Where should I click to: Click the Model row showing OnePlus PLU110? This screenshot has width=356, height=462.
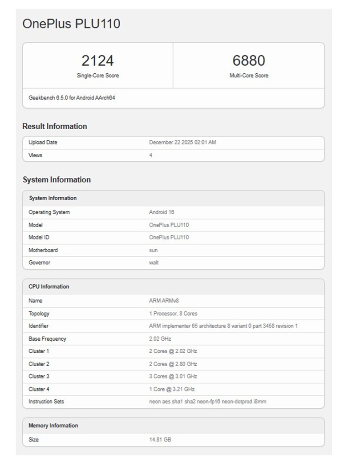click(168, 225)
